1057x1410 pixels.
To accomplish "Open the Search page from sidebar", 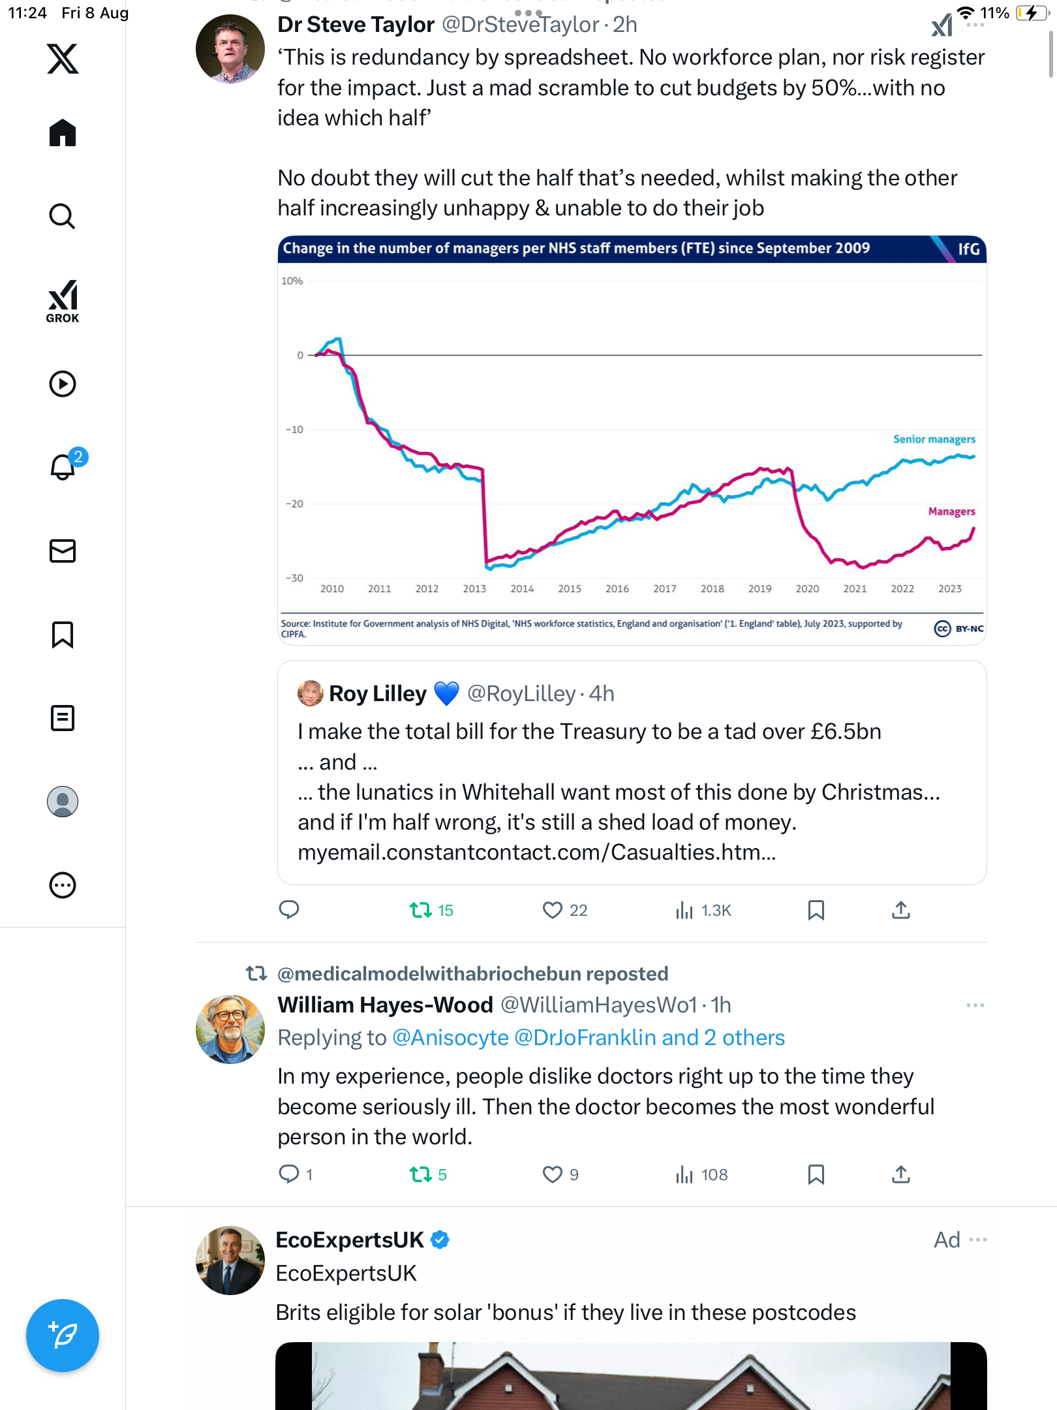I will coord(63,217).
